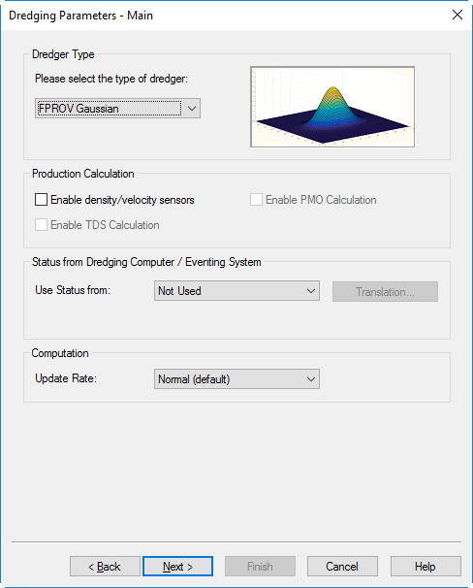Proceed with the Next > button
This screenshot has height=588, width=473.
178,567
